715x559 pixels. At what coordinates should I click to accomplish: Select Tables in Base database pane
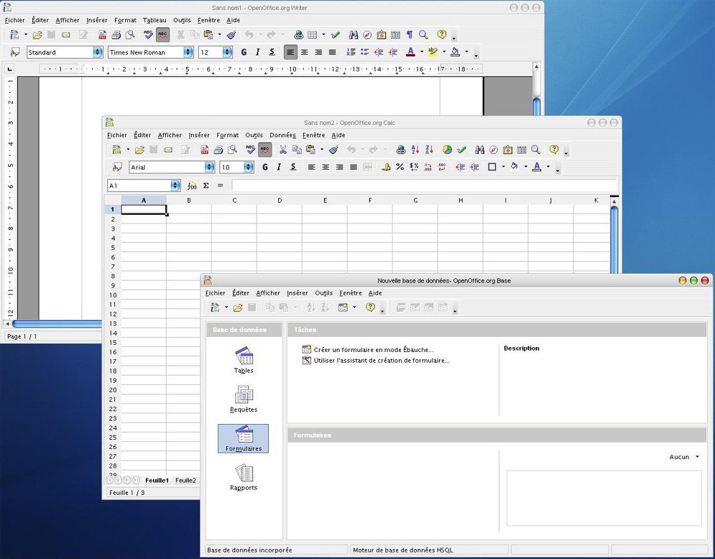pyautogui.click(x=244, y=360)
